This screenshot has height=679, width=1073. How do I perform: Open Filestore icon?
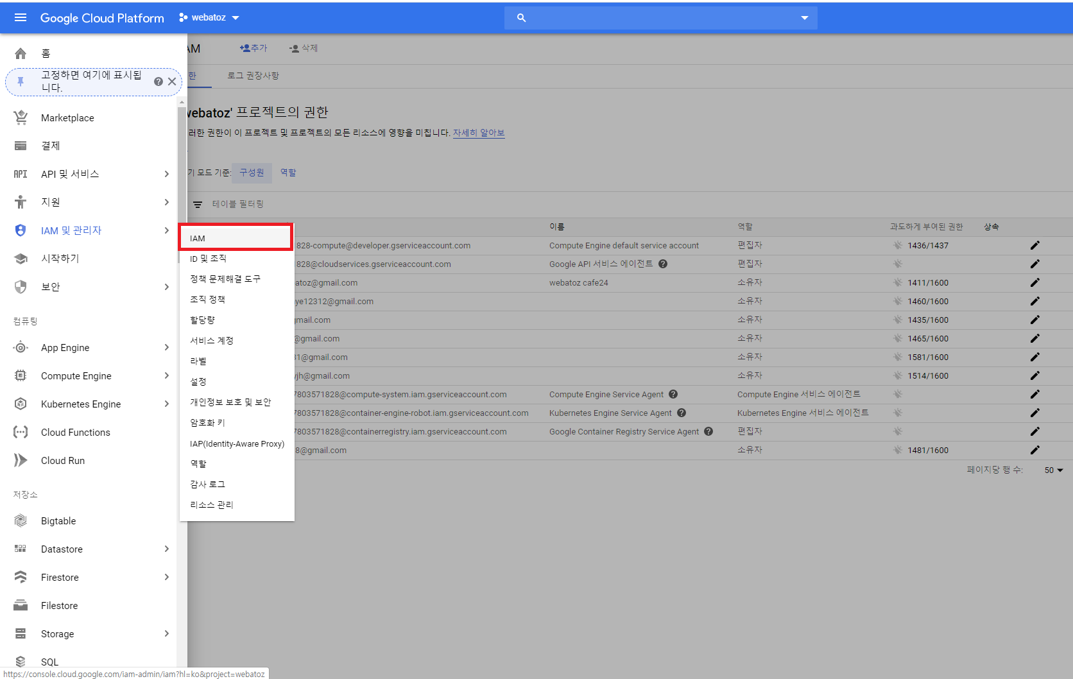click(21, 605)
